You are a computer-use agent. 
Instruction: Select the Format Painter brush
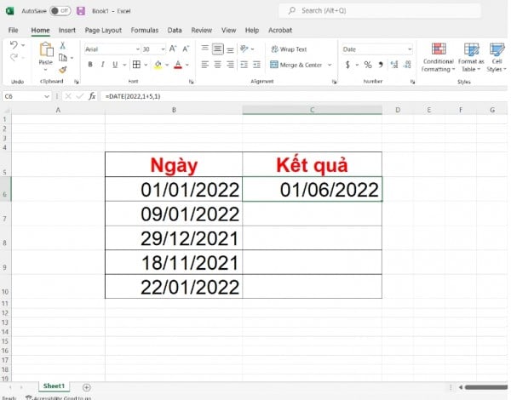tap(62, 70)
